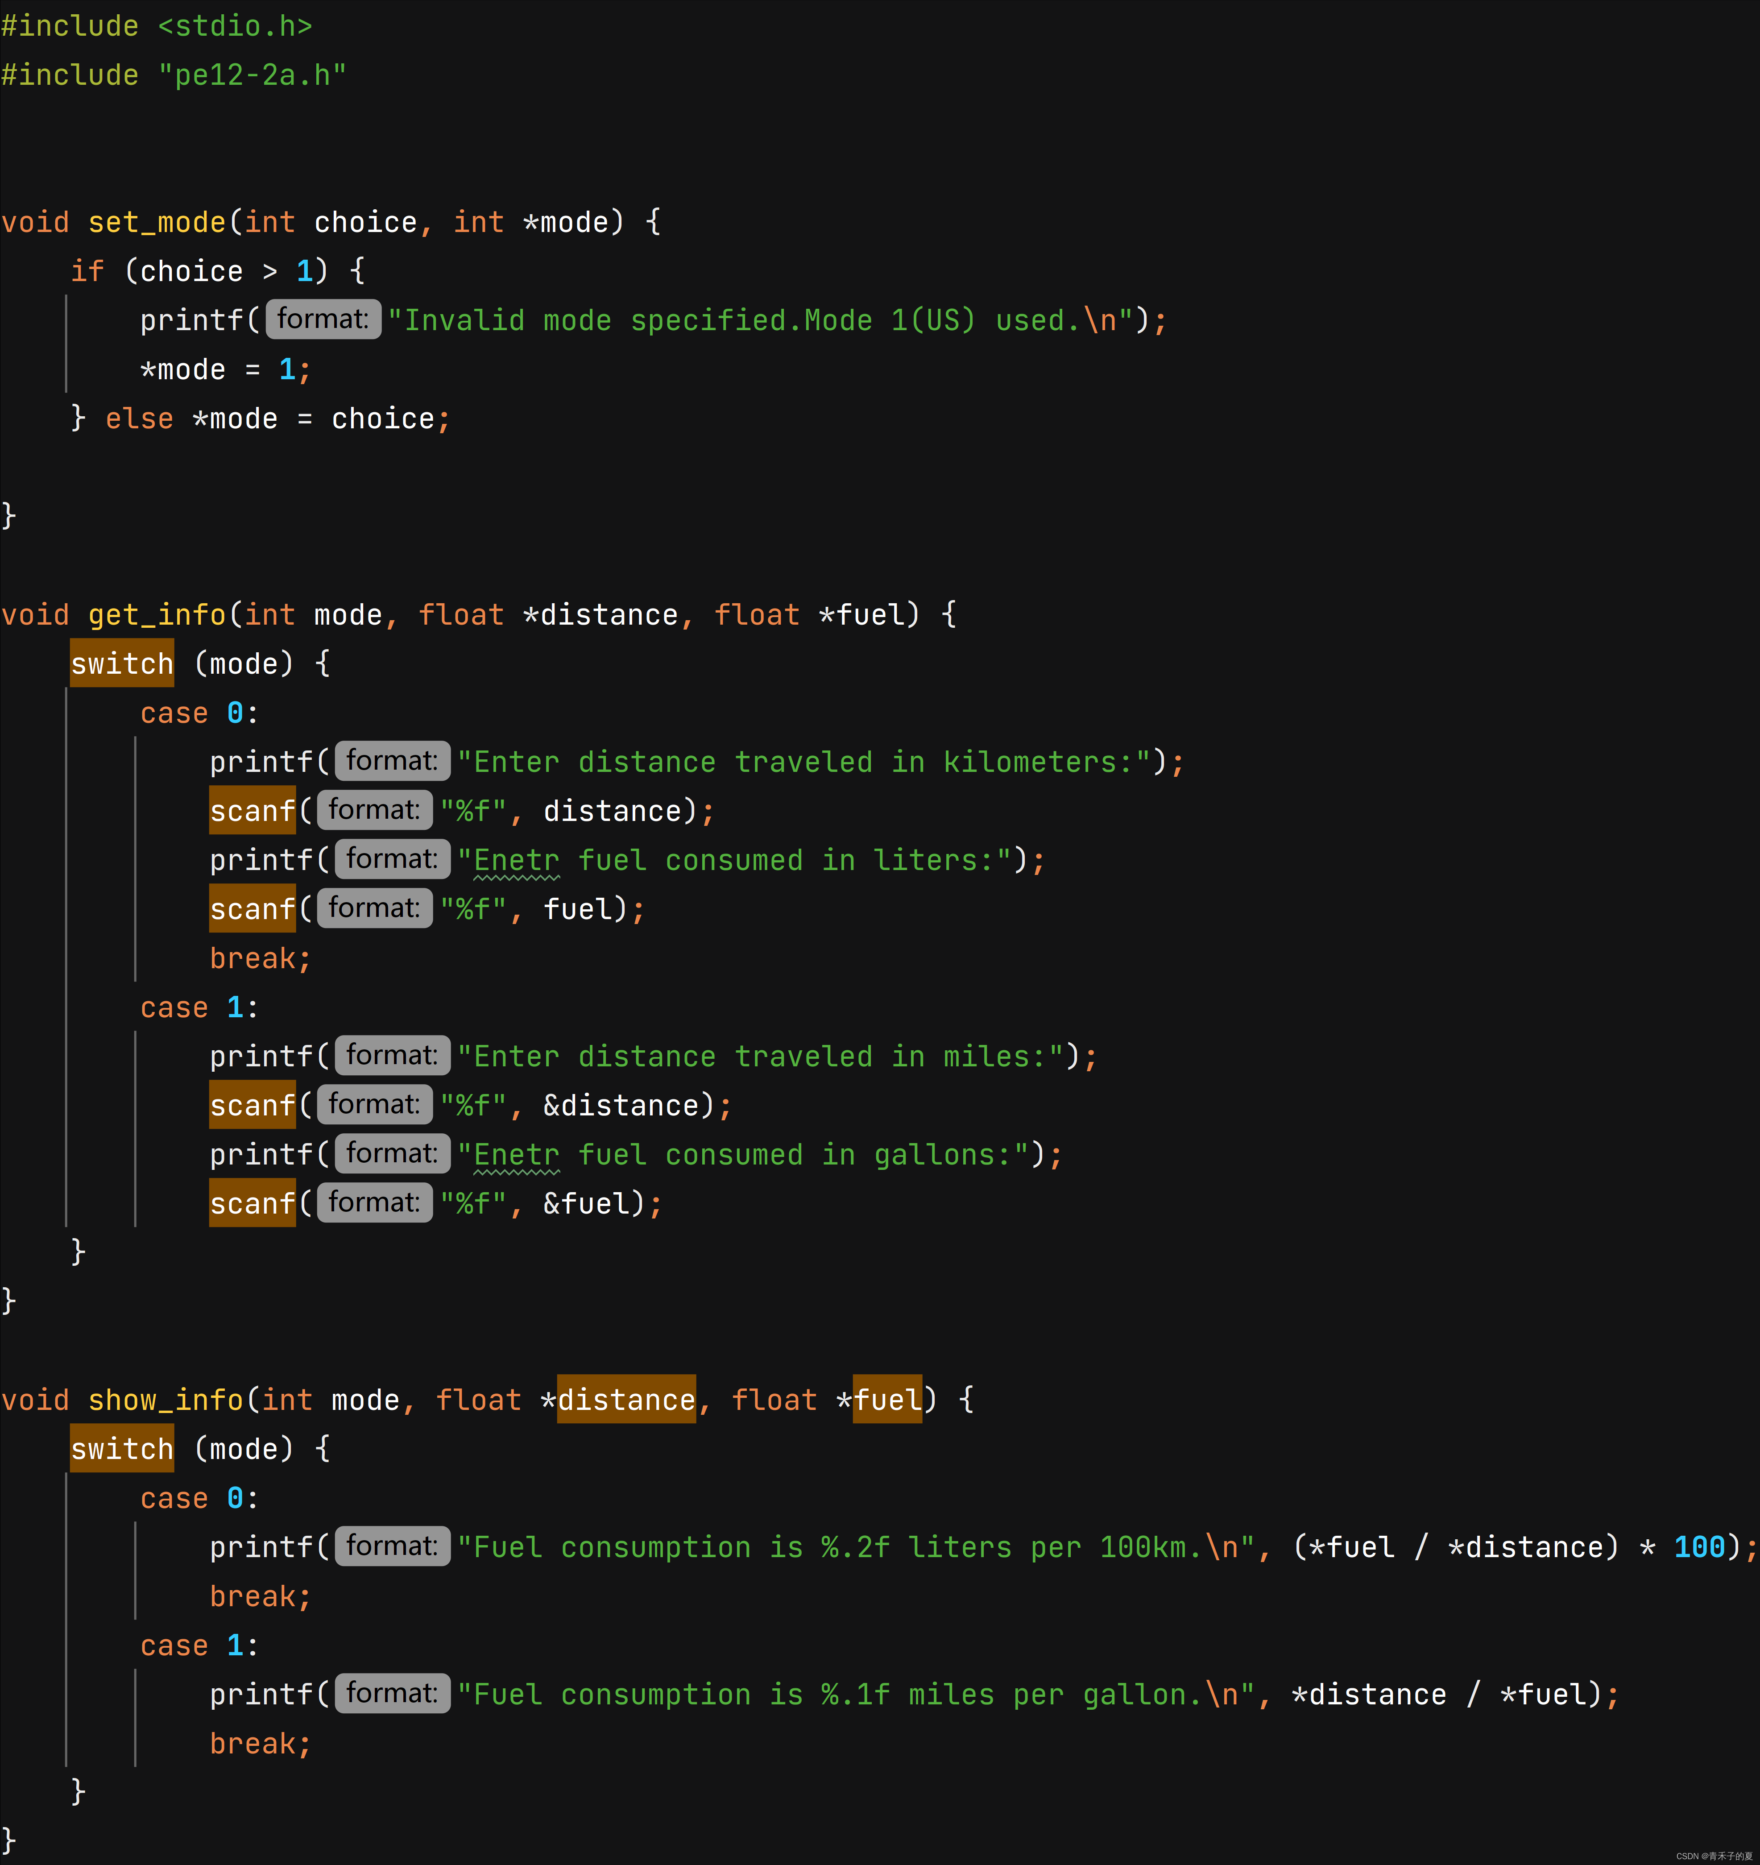Click the else keyword in set_mode

139,419
